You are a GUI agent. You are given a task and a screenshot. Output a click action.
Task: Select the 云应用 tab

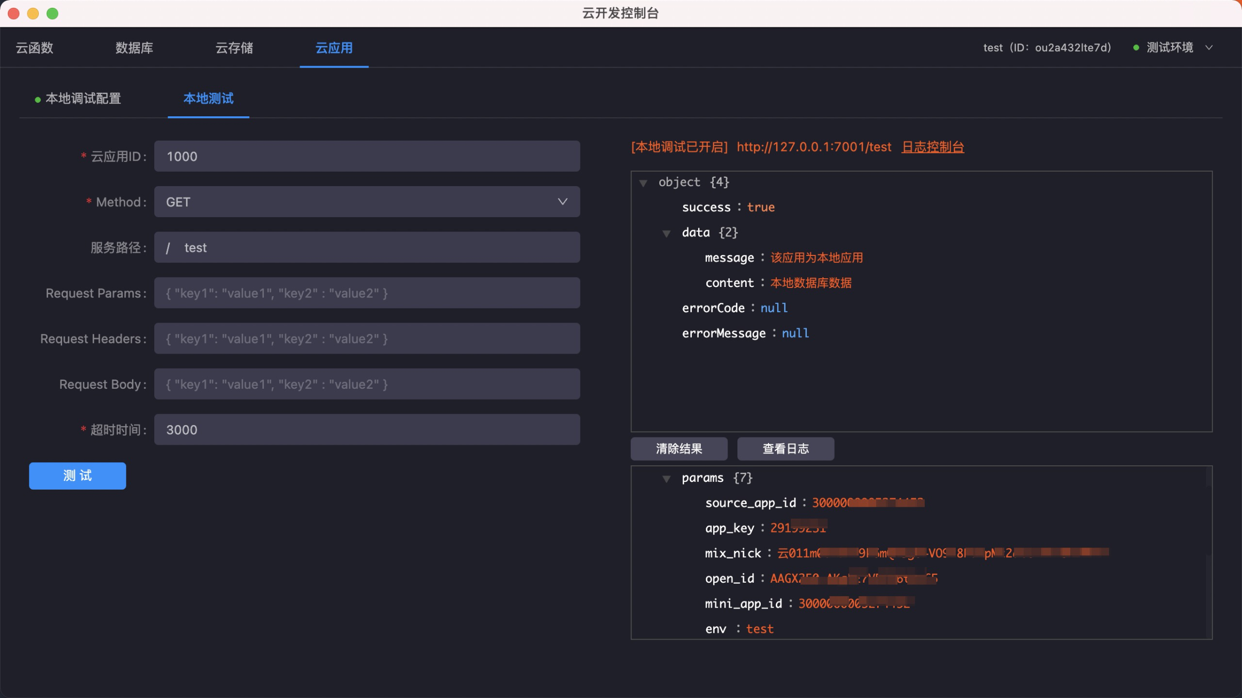334,48
